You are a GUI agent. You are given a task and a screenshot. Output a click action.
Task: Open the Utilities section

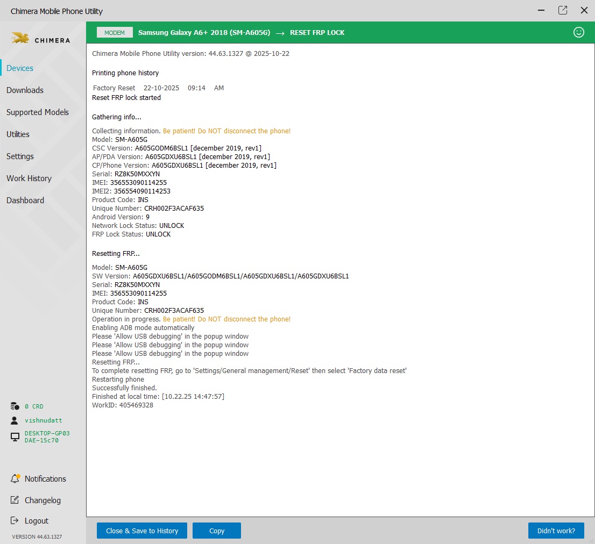(x=18, y=134)
